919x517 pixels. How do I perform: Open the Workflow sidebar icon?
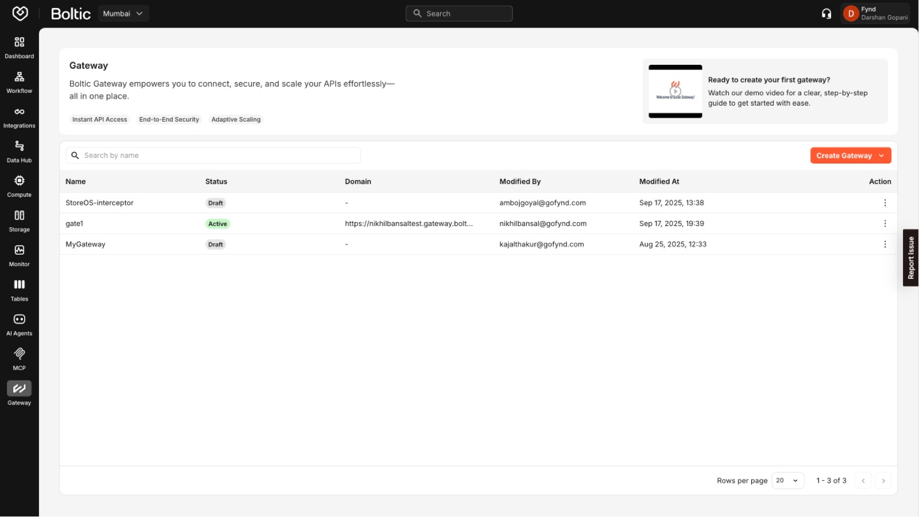point(20,77)
